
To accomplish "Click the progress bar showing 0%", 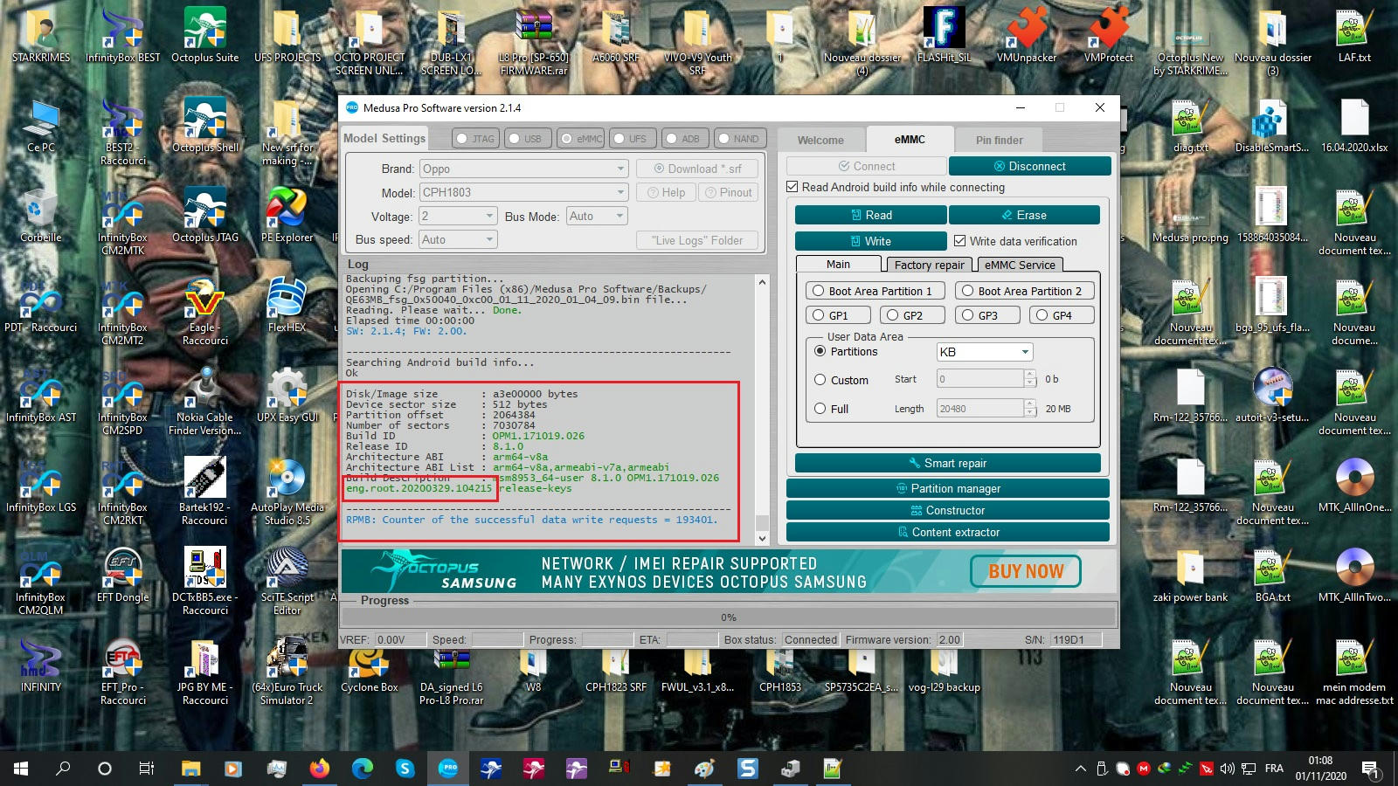I will [x=728, y=617].
